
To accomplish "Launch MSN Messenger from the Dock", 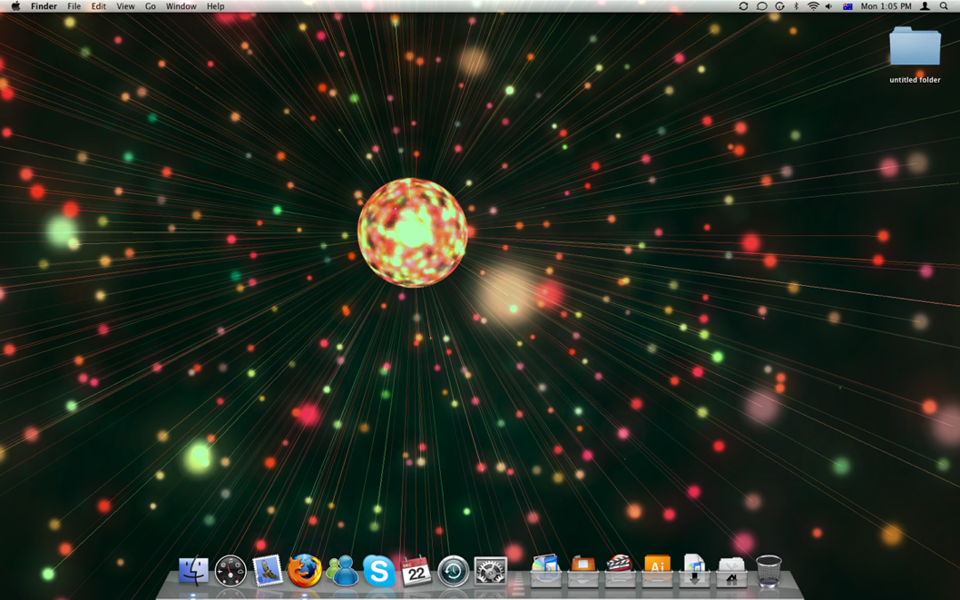I will click(342, 571).
